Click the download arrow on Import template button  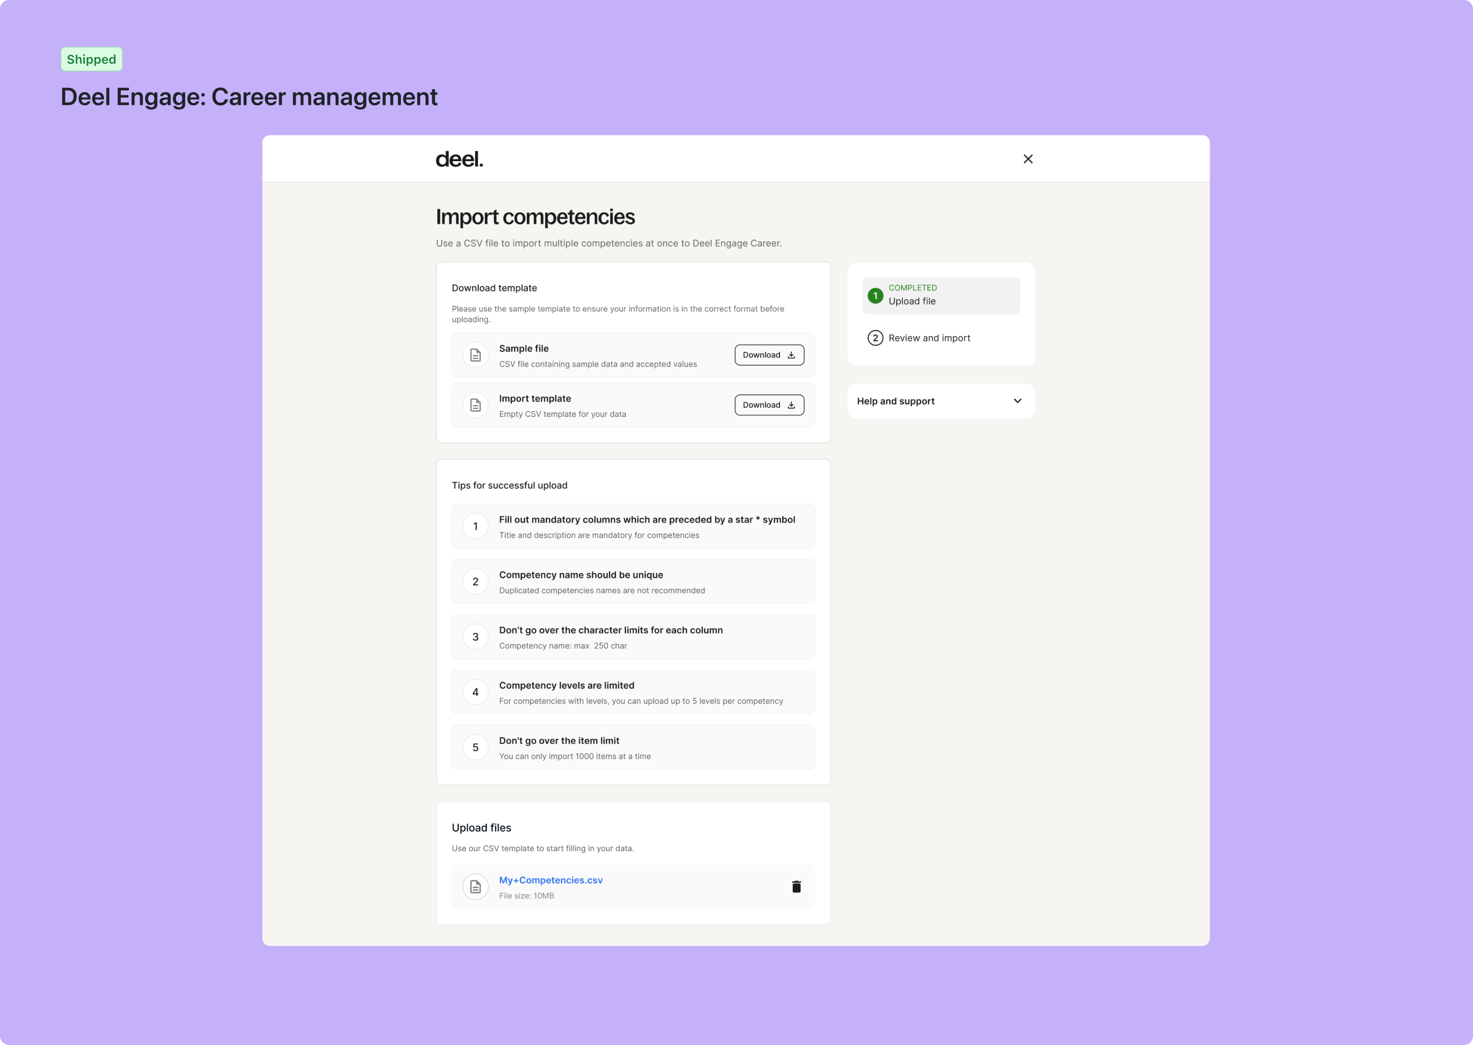(791, 405)
